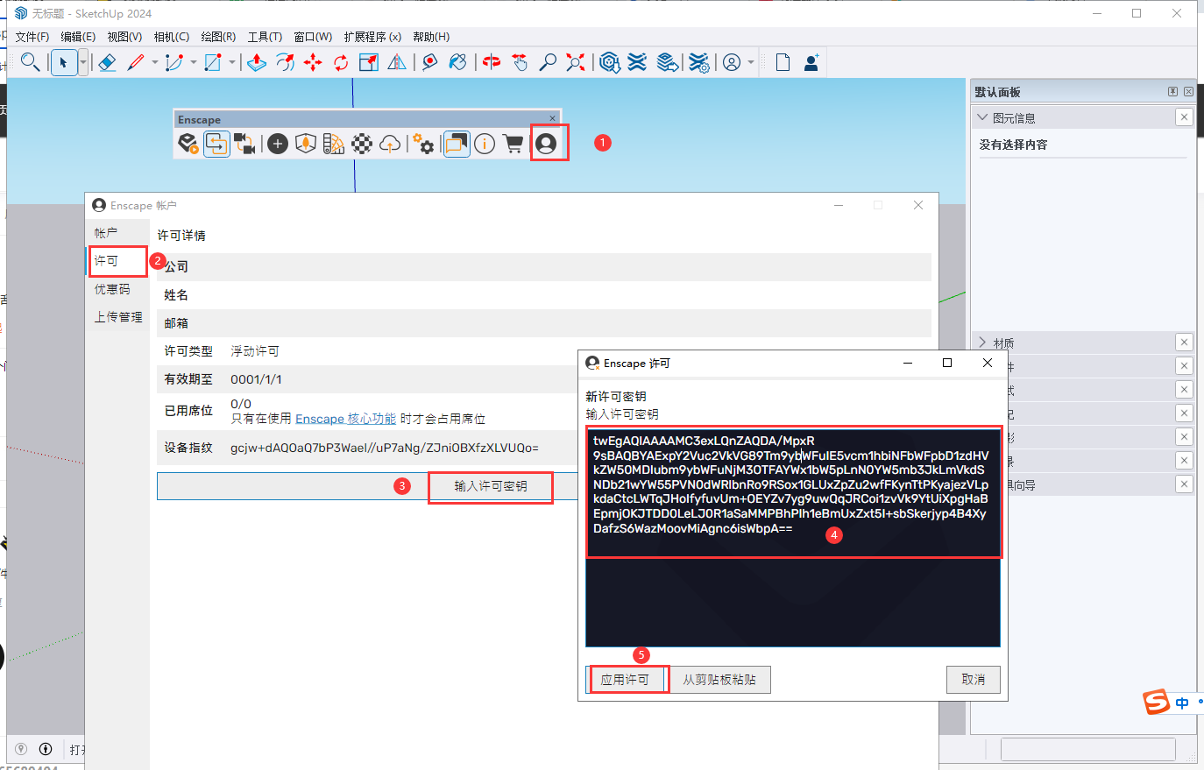Screen dimensions: 1204x770
Task: Open the 绘图(R) menu
Action: [218, 37]
